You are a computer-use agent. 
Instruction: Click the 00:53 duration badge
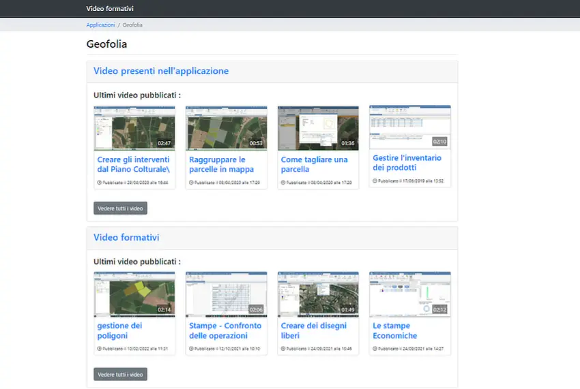(x=256, y=143)
